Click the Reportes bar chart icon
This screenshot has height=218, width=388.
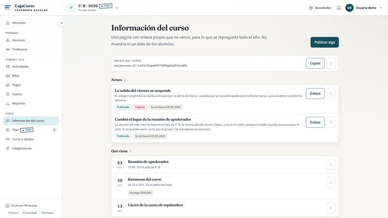(x=8, y=103)
